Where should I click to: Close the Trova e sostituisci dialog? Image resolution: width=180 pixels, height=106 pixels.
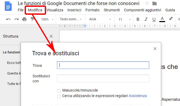[155, 49]
